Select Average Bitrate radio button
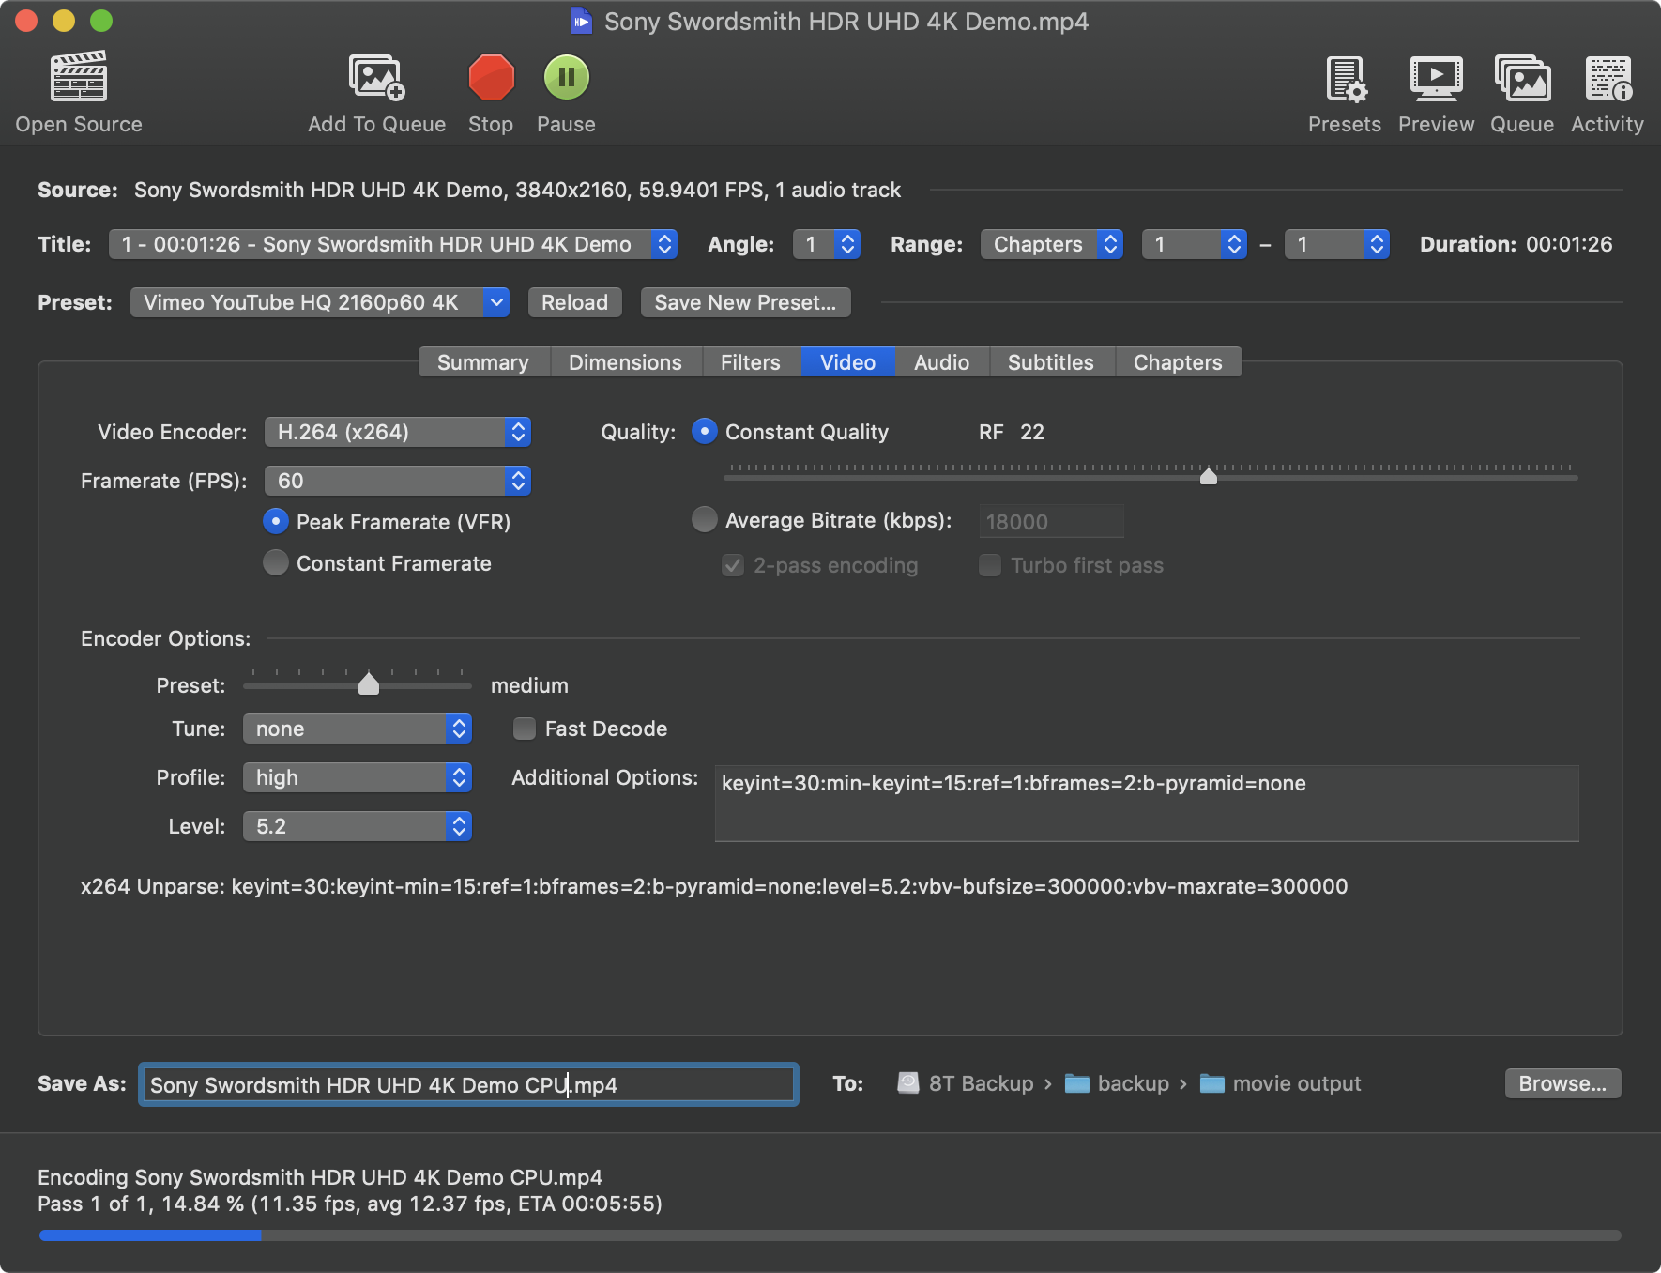This screenshot has height=1273, width=1661. (x=705, y=519)
